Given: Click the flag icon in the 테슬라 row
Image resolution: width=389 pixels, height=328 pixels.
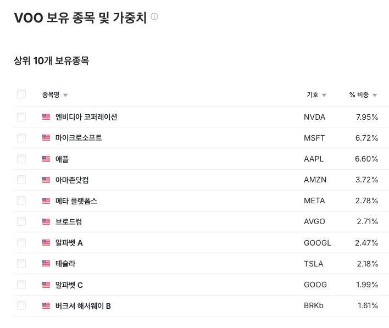Looking at the screenshot, I should coord(46,264).
